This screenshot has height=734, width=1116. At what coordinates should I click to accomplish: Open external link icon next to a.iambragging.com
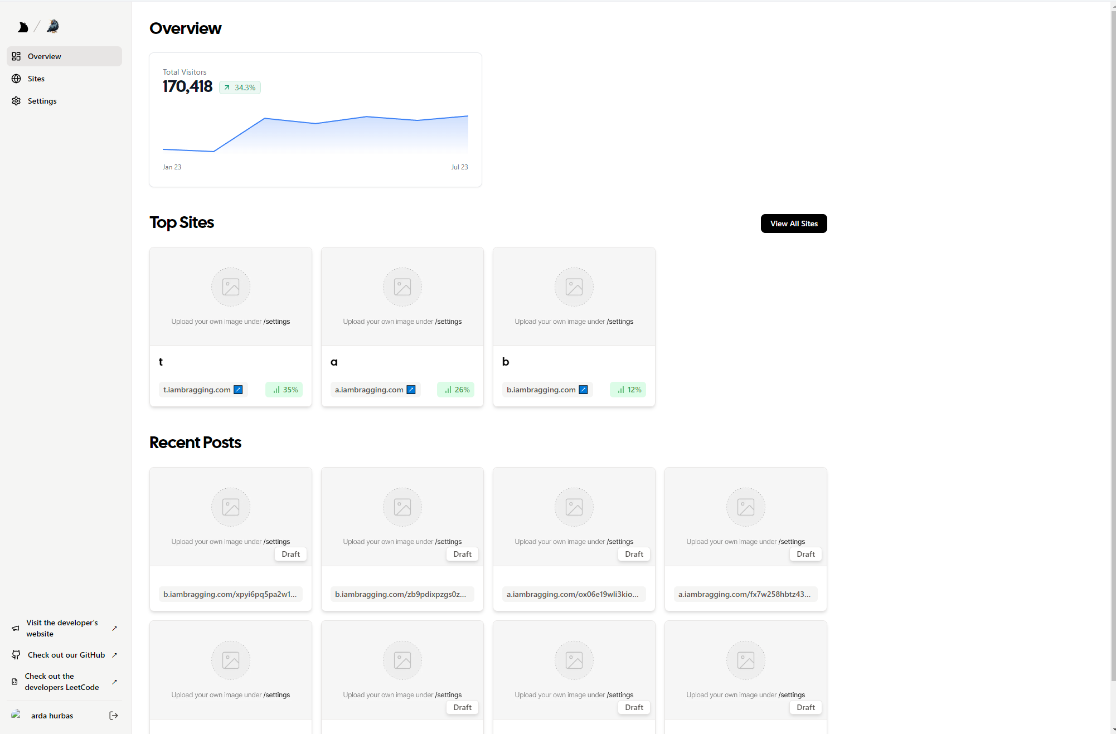(x=411, y=390)
